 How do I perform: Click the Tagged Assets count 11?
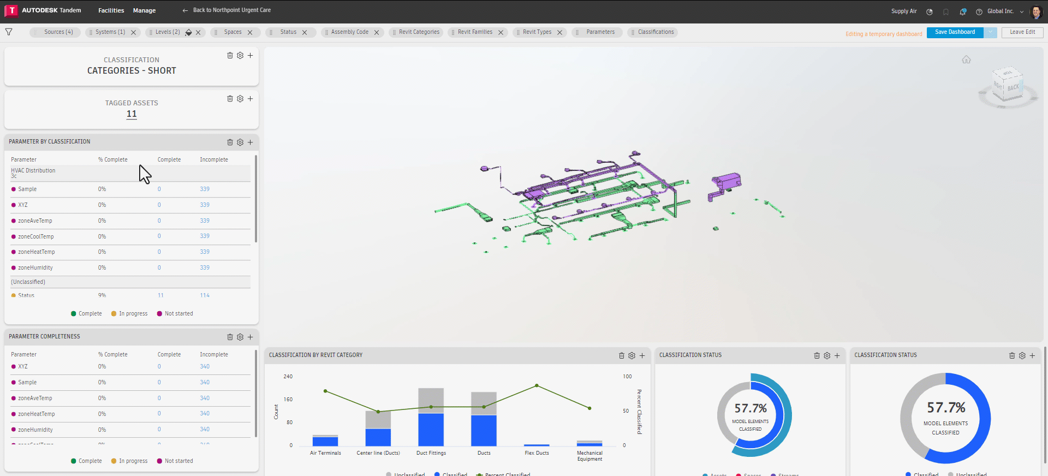(132, 114)
